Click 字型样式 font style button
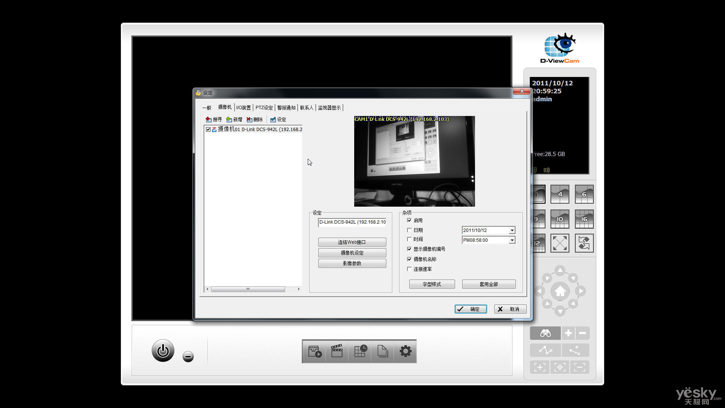This screenshot has width=725, height=408. pos(431,284)
